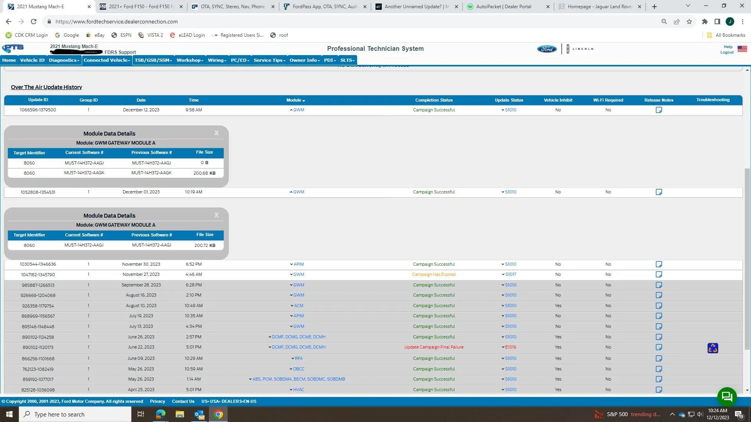This screenshot has width=751, height=422.
Task: Switch to the 2021+ Ford F150 tab
Action: coord(141,7)
